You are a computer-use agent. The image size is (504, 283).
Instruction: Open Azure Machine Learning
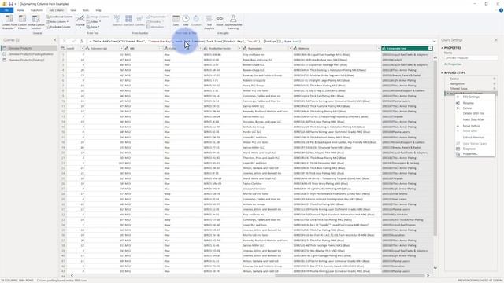[233, 22]
